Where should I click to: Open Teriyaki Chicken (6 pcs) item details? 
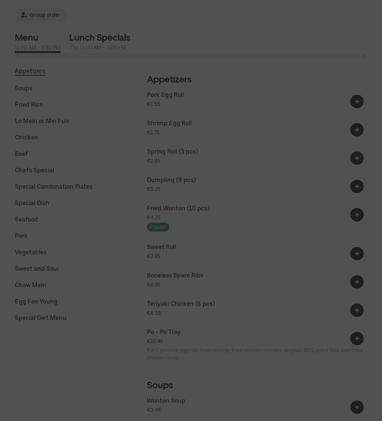[181, 304]
